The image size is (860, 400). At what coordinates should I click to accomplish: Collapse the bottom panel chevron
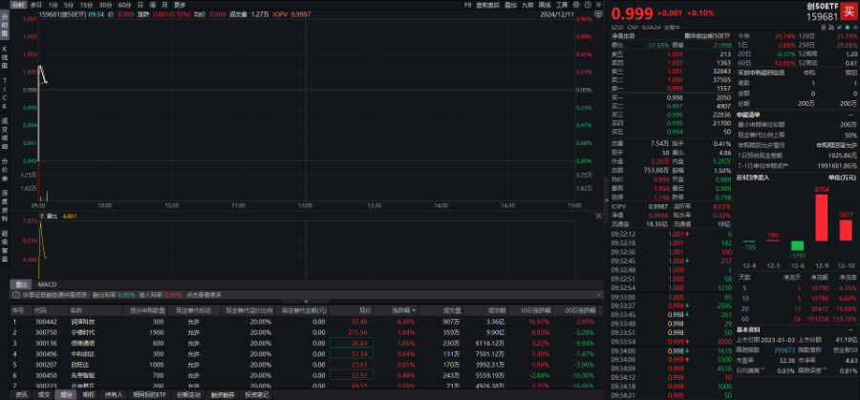(306, 301)
